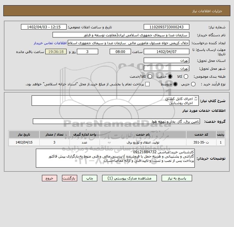Select the کالا radio button
This screenshot has height=227, width=234.
tap(186, 76)
